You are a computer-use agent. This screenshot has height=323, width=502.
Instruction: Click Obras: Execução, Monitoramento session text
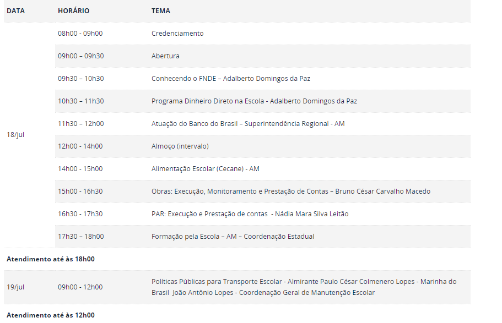coord(291,191)
